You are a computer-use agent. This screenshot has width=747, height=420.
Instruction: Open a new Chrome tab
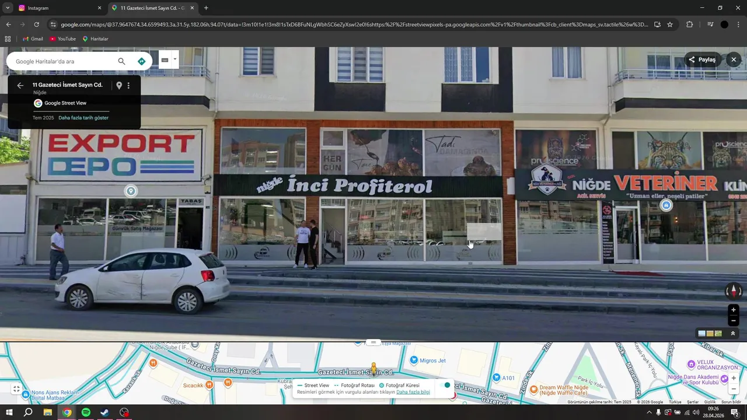pos(206,8)
